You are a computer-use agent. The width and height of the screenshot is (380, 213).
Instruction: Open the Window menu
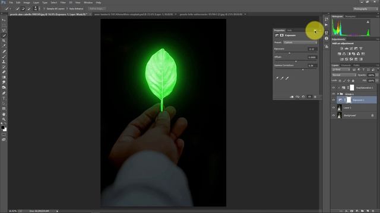click(x=88, y=2)
